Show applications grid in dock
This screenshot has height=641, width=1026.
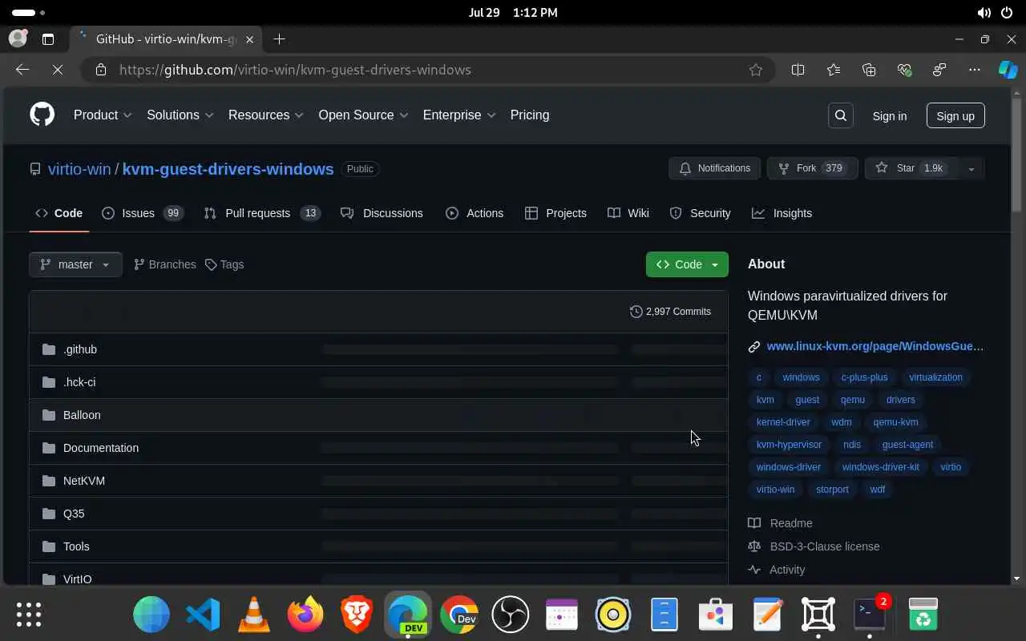tap(29, 615)
